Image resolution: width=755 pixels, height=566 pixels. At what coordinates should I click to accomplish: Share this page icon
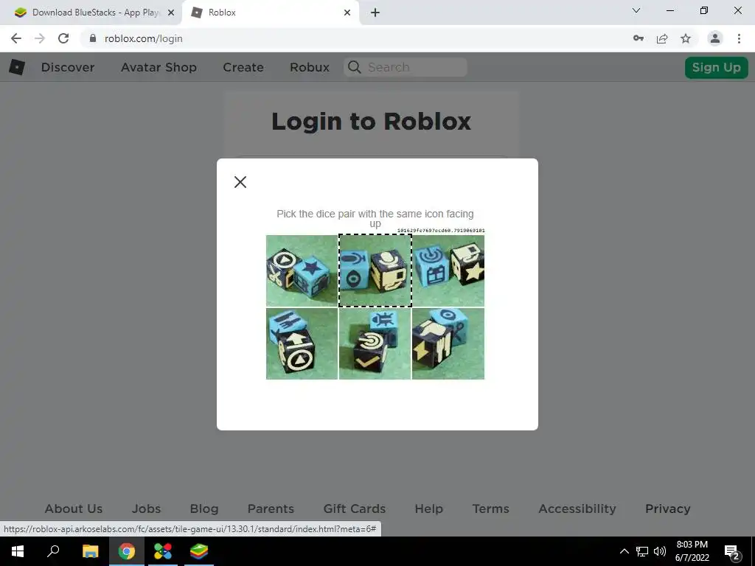tap(662, 38)
